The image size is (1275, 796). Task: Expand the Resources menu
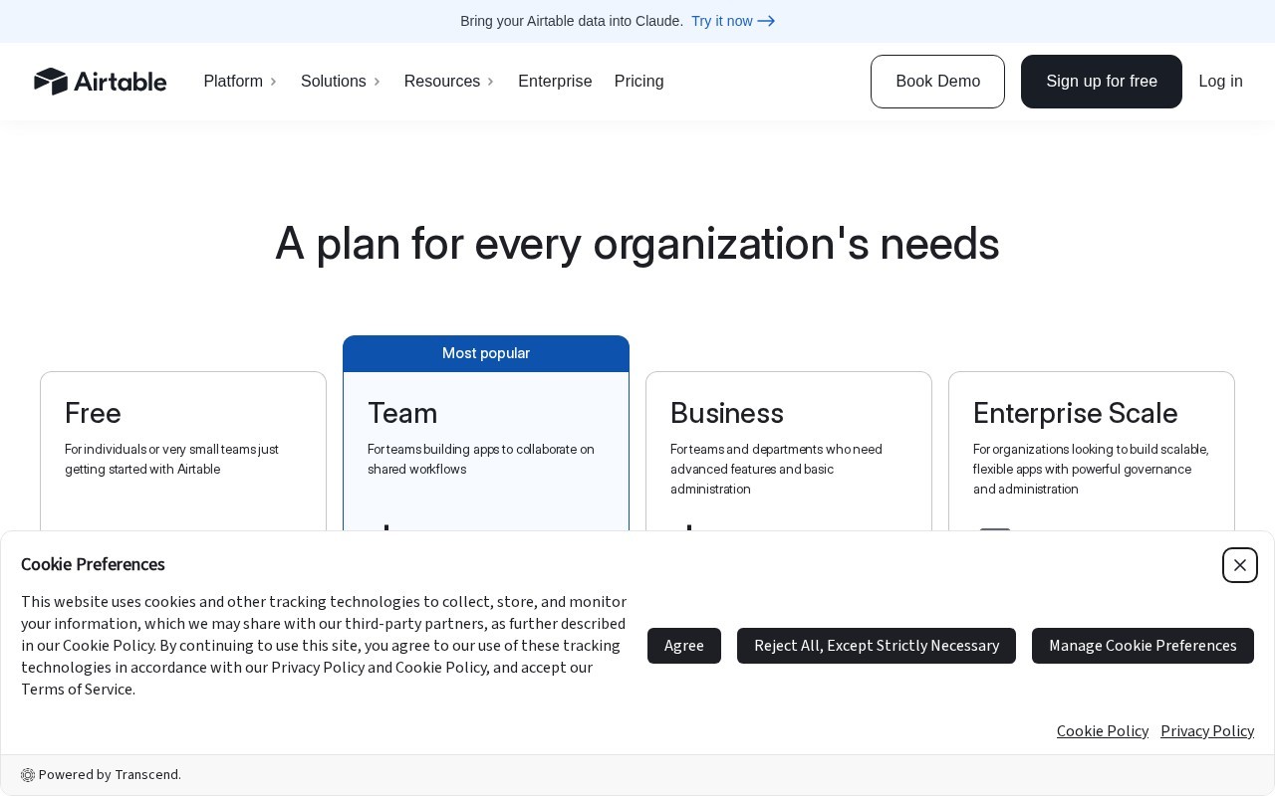[449, 82]
